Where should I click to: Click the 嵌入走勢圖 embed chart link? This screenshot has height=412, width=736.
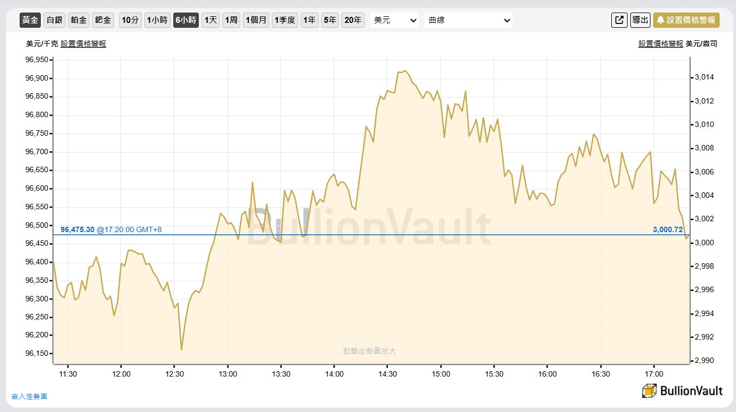click(29, 396)
